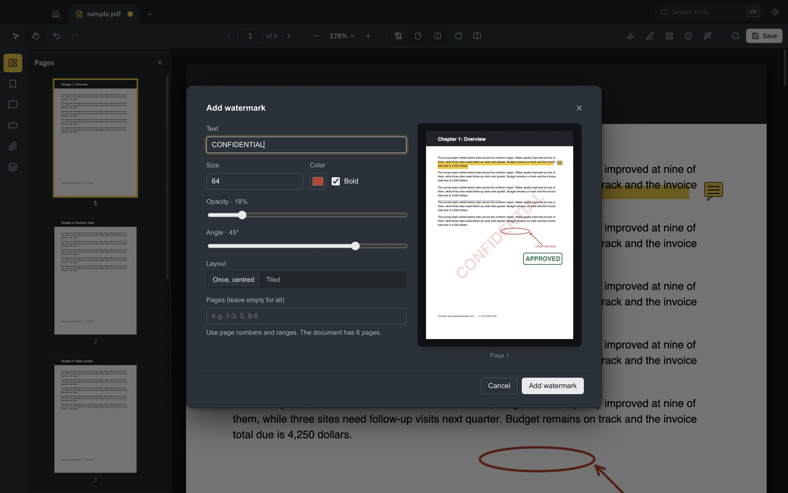Activate the hand pan tool

click(36, 36)
